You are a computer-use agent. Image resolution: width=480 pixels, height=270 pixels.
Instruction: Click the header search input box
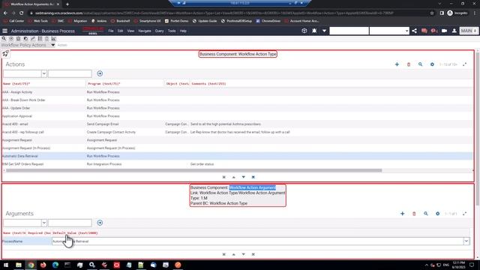click(349, 31)
